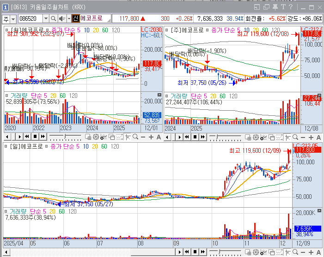The height and width of the screenshot is (257, 324).
Task: Daily chart: click the A auto-fit icon
Action: tap(318, 252)
